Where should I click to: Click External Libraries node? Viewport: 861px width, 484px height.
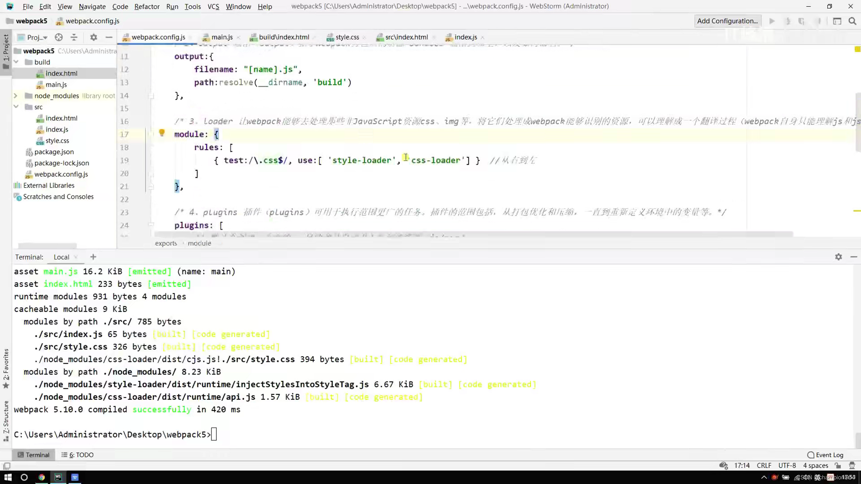(48, 185)
